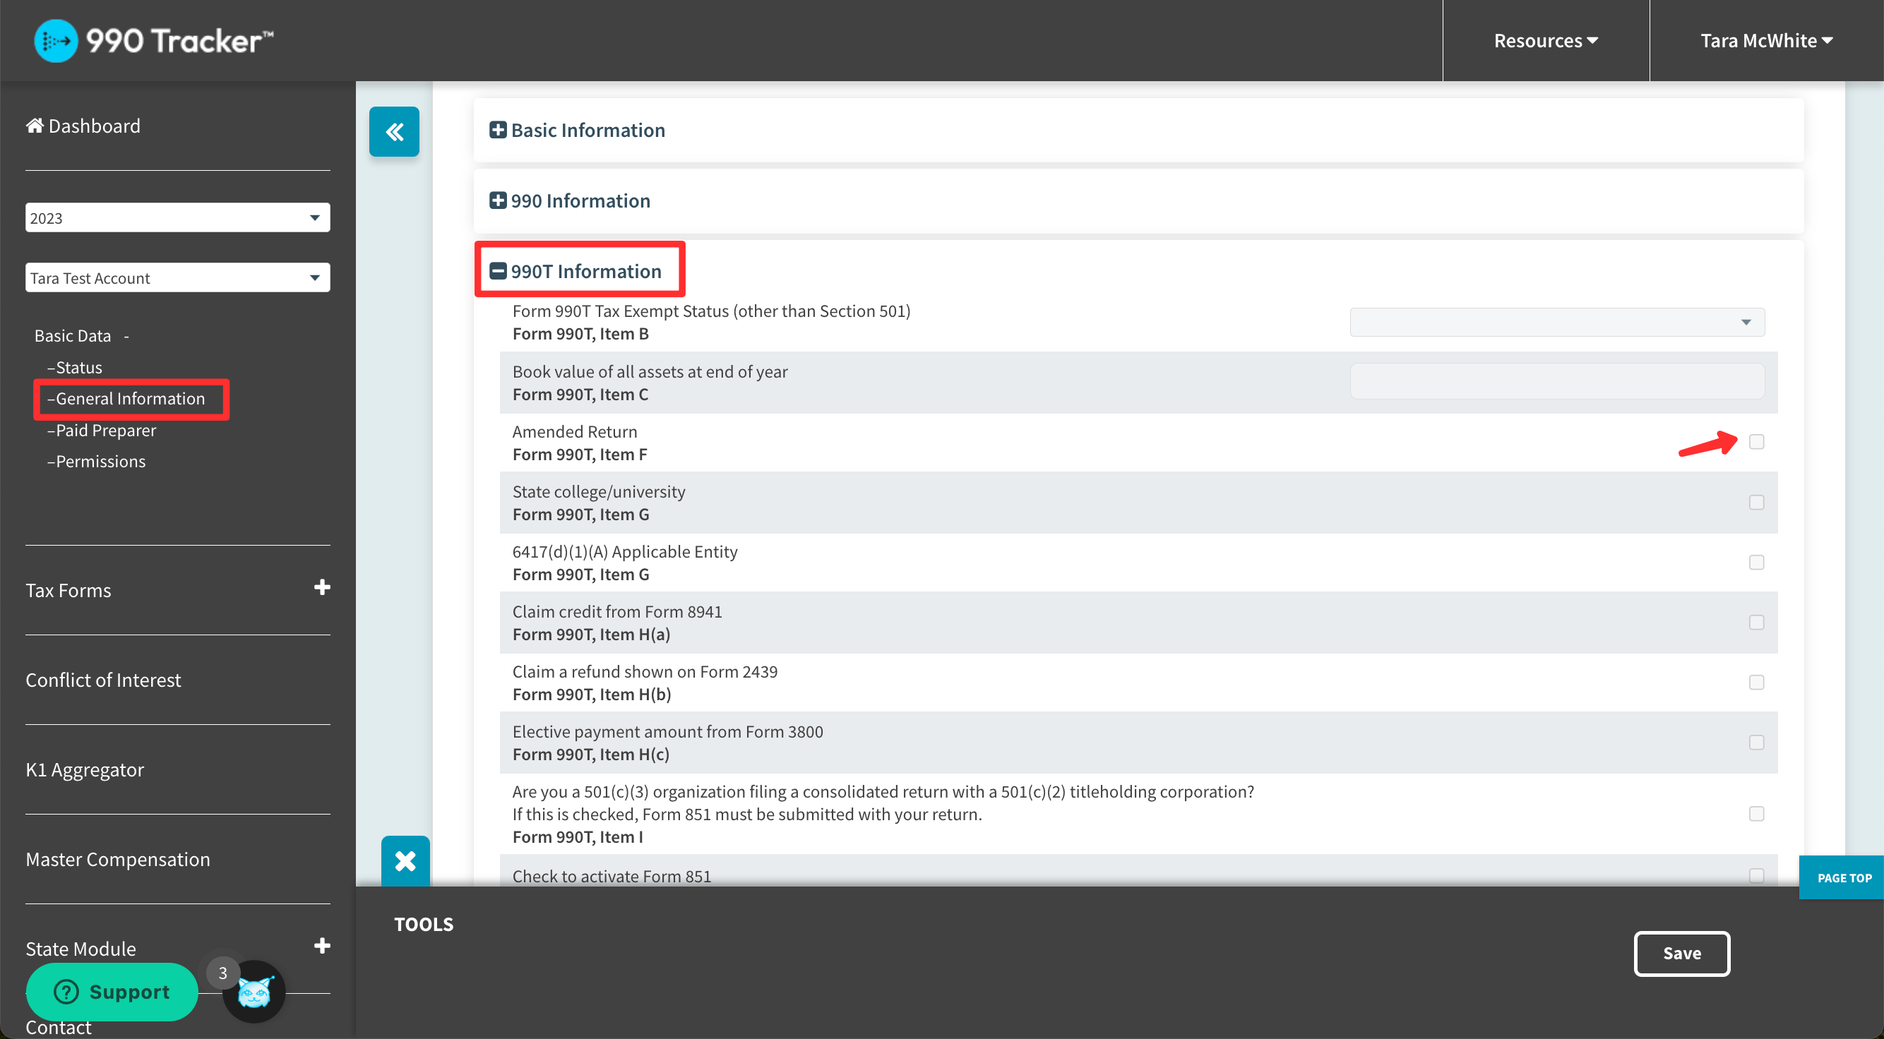Click Book value of assets field
The width and height of the screenshot is (1884, 1039).
click(1556, 382)
